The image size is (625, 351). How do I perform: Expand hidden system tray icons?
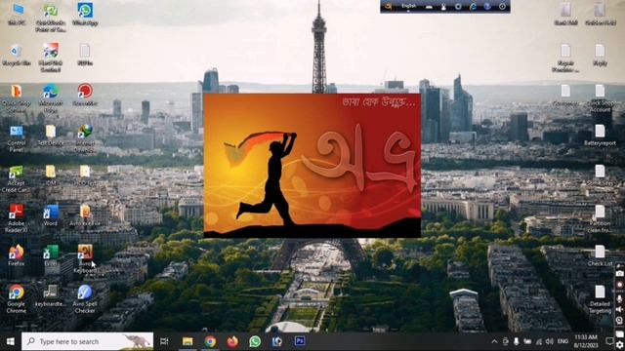coord(494,341)
